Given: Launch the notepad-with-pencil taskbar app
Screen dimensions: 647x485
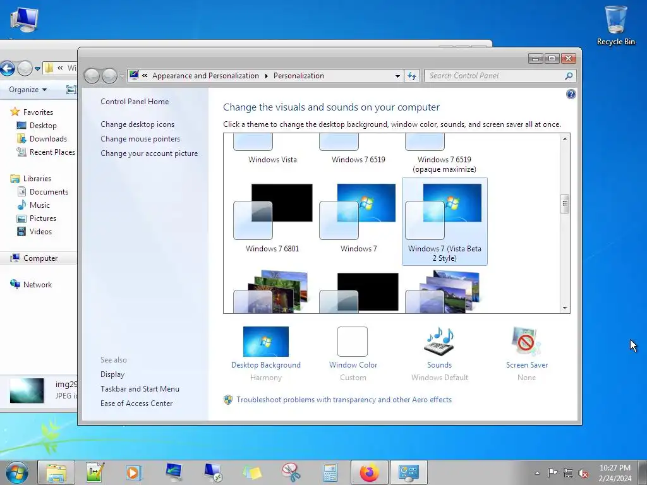Looking at the screenshot, I should tap(95, 472).
